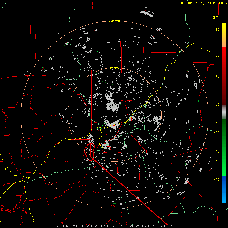
Task: Click the positive 60 value on velocity scale
Action: pos(218,58)
